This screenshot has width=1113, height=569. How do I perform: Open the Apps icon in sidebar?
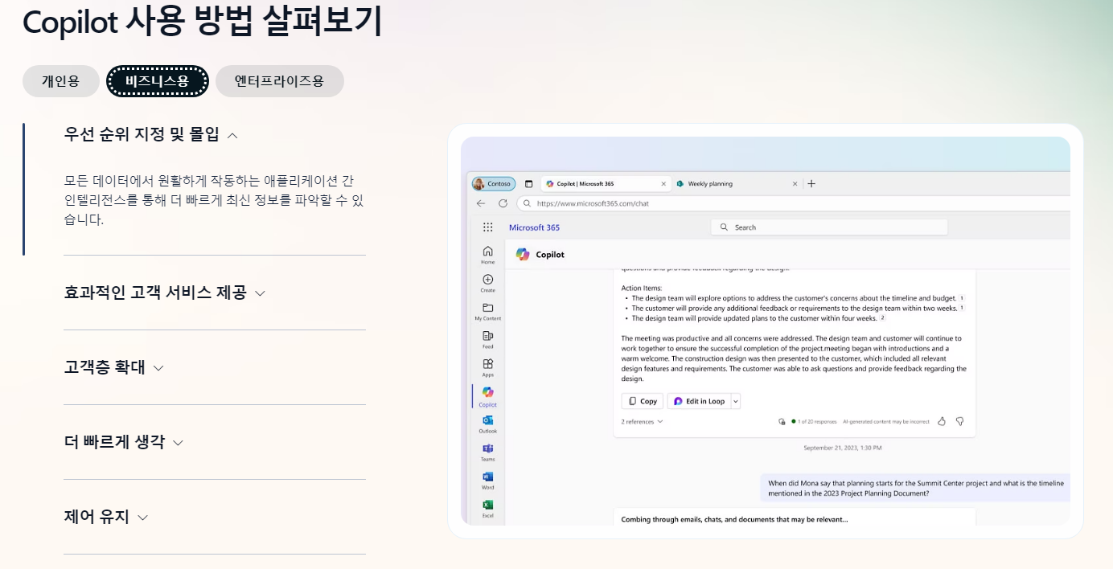(488, 368)
